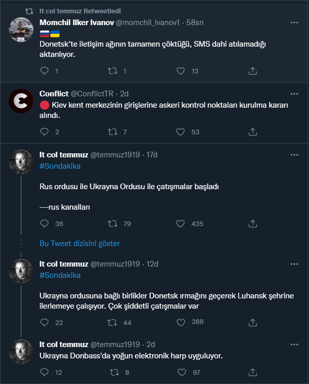
Task: Open Conflict profile avatar
Action: point(21,101)
